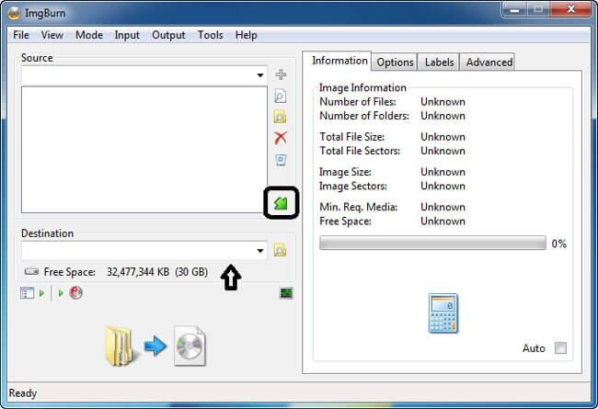This screenshot has width=598, height=409.
Task: Click the 'Total File Size:' label
Action: [352, 137]
